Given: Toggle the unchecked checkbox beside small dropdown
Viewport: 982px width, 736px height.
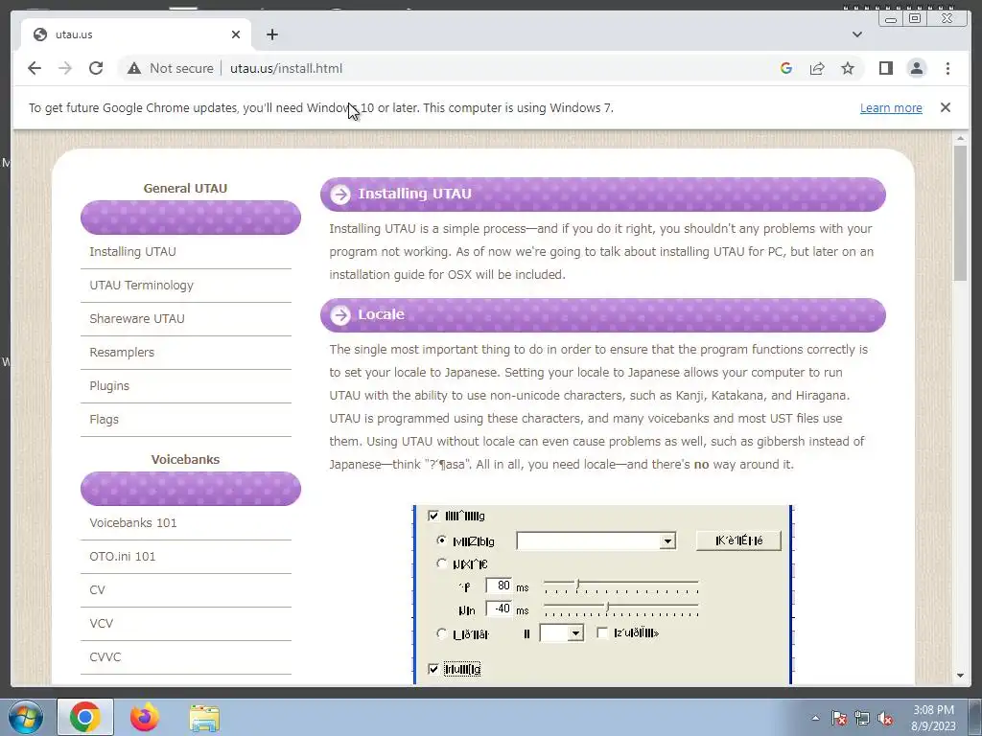Looking at the screenshot, I should [602, 633].
